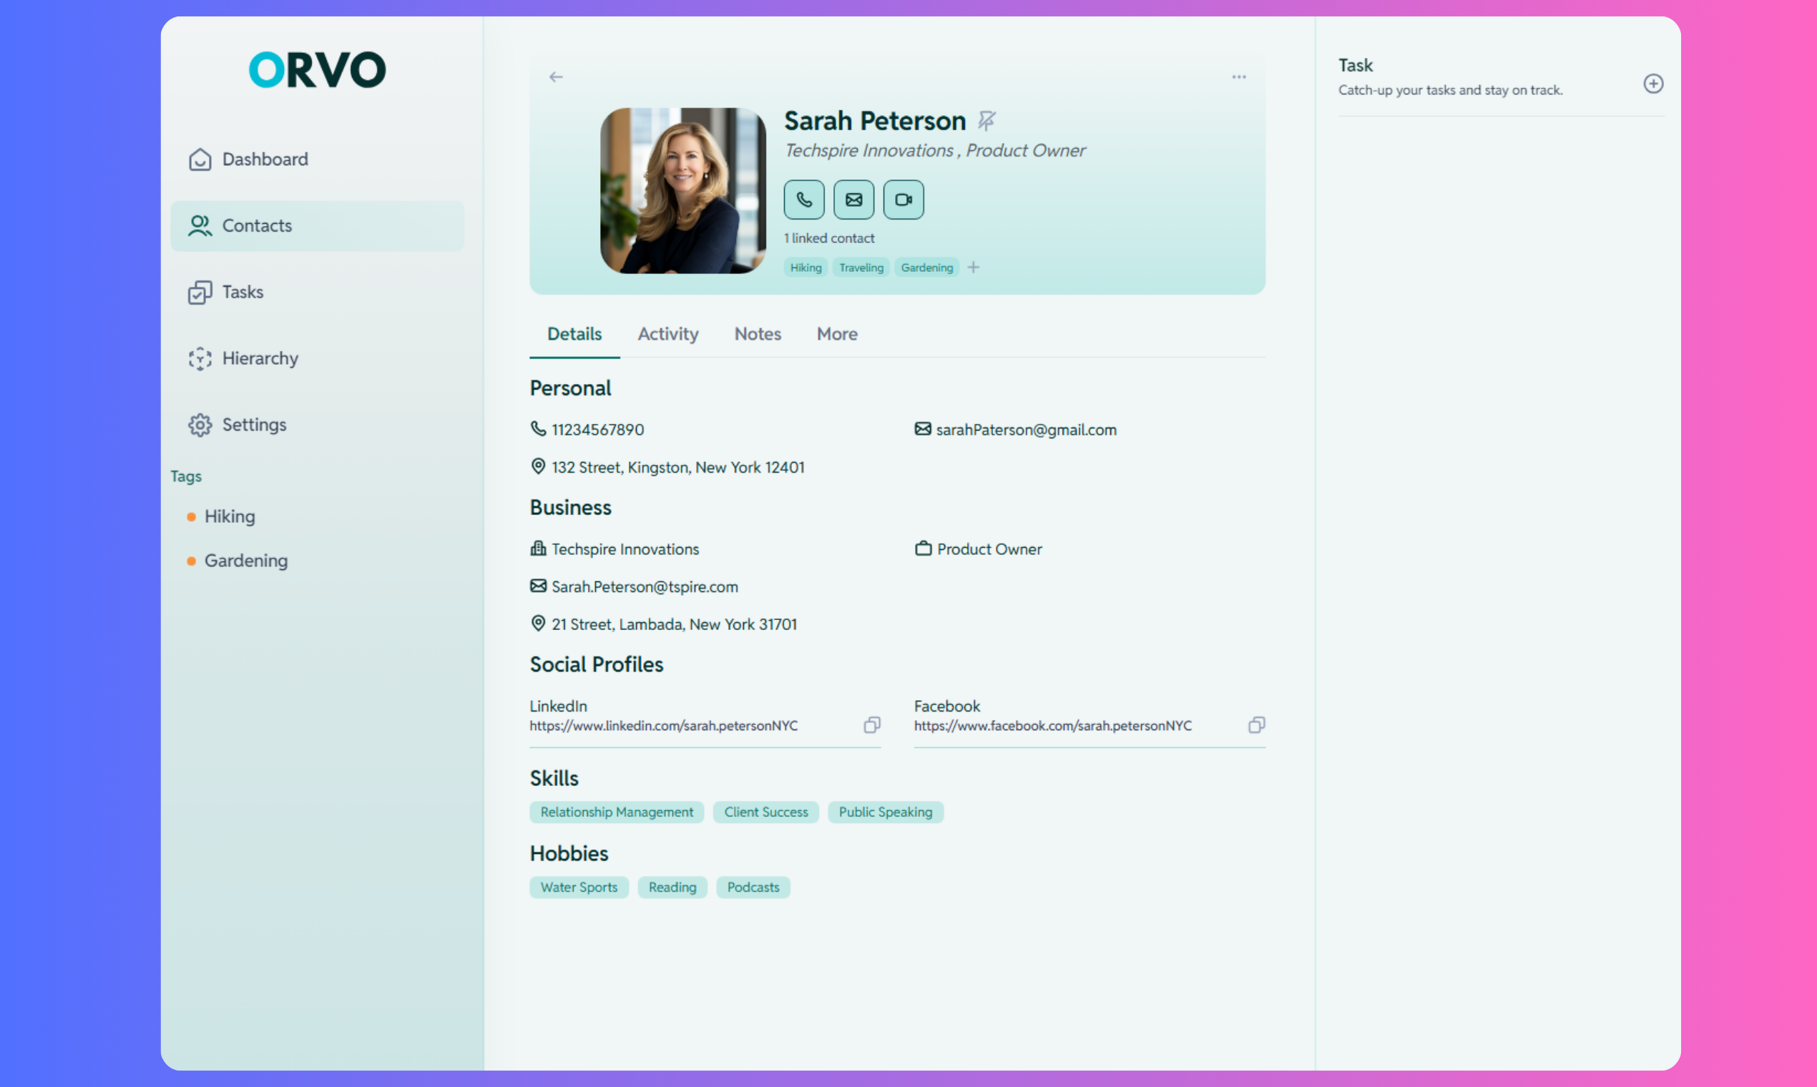1817x1087 pixels.
Task: Click the Reading hobby chip
Action: click(672, 887)
